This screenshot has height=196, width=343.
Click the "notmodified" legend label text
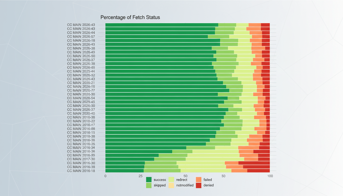pos(185,185)
